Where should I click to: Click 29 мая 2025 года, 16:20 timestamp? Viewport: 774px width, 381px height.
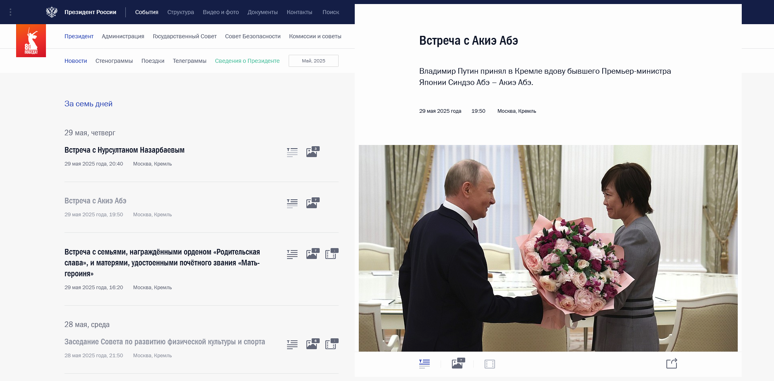[94, 288]
